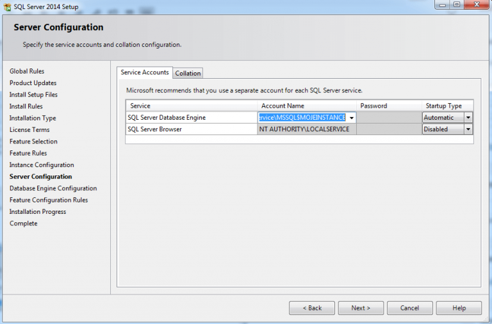Click Feature Selection step
492x324 pixels.
point(33,142)
